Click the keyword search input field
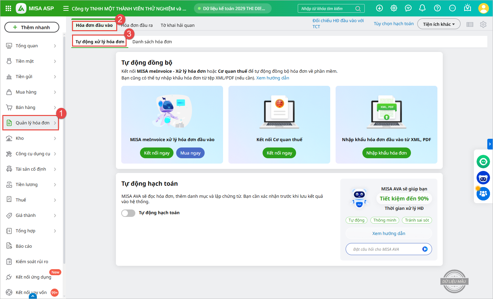Viewport: 493px width, 299px height. pos(327,8)
